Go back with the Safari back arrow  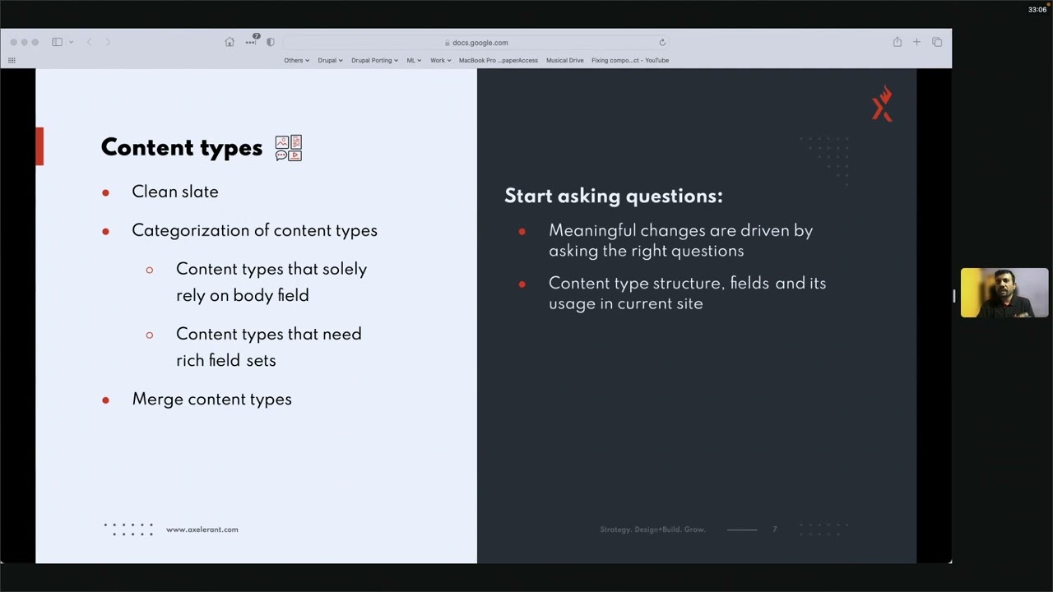[x=89, y=42]
